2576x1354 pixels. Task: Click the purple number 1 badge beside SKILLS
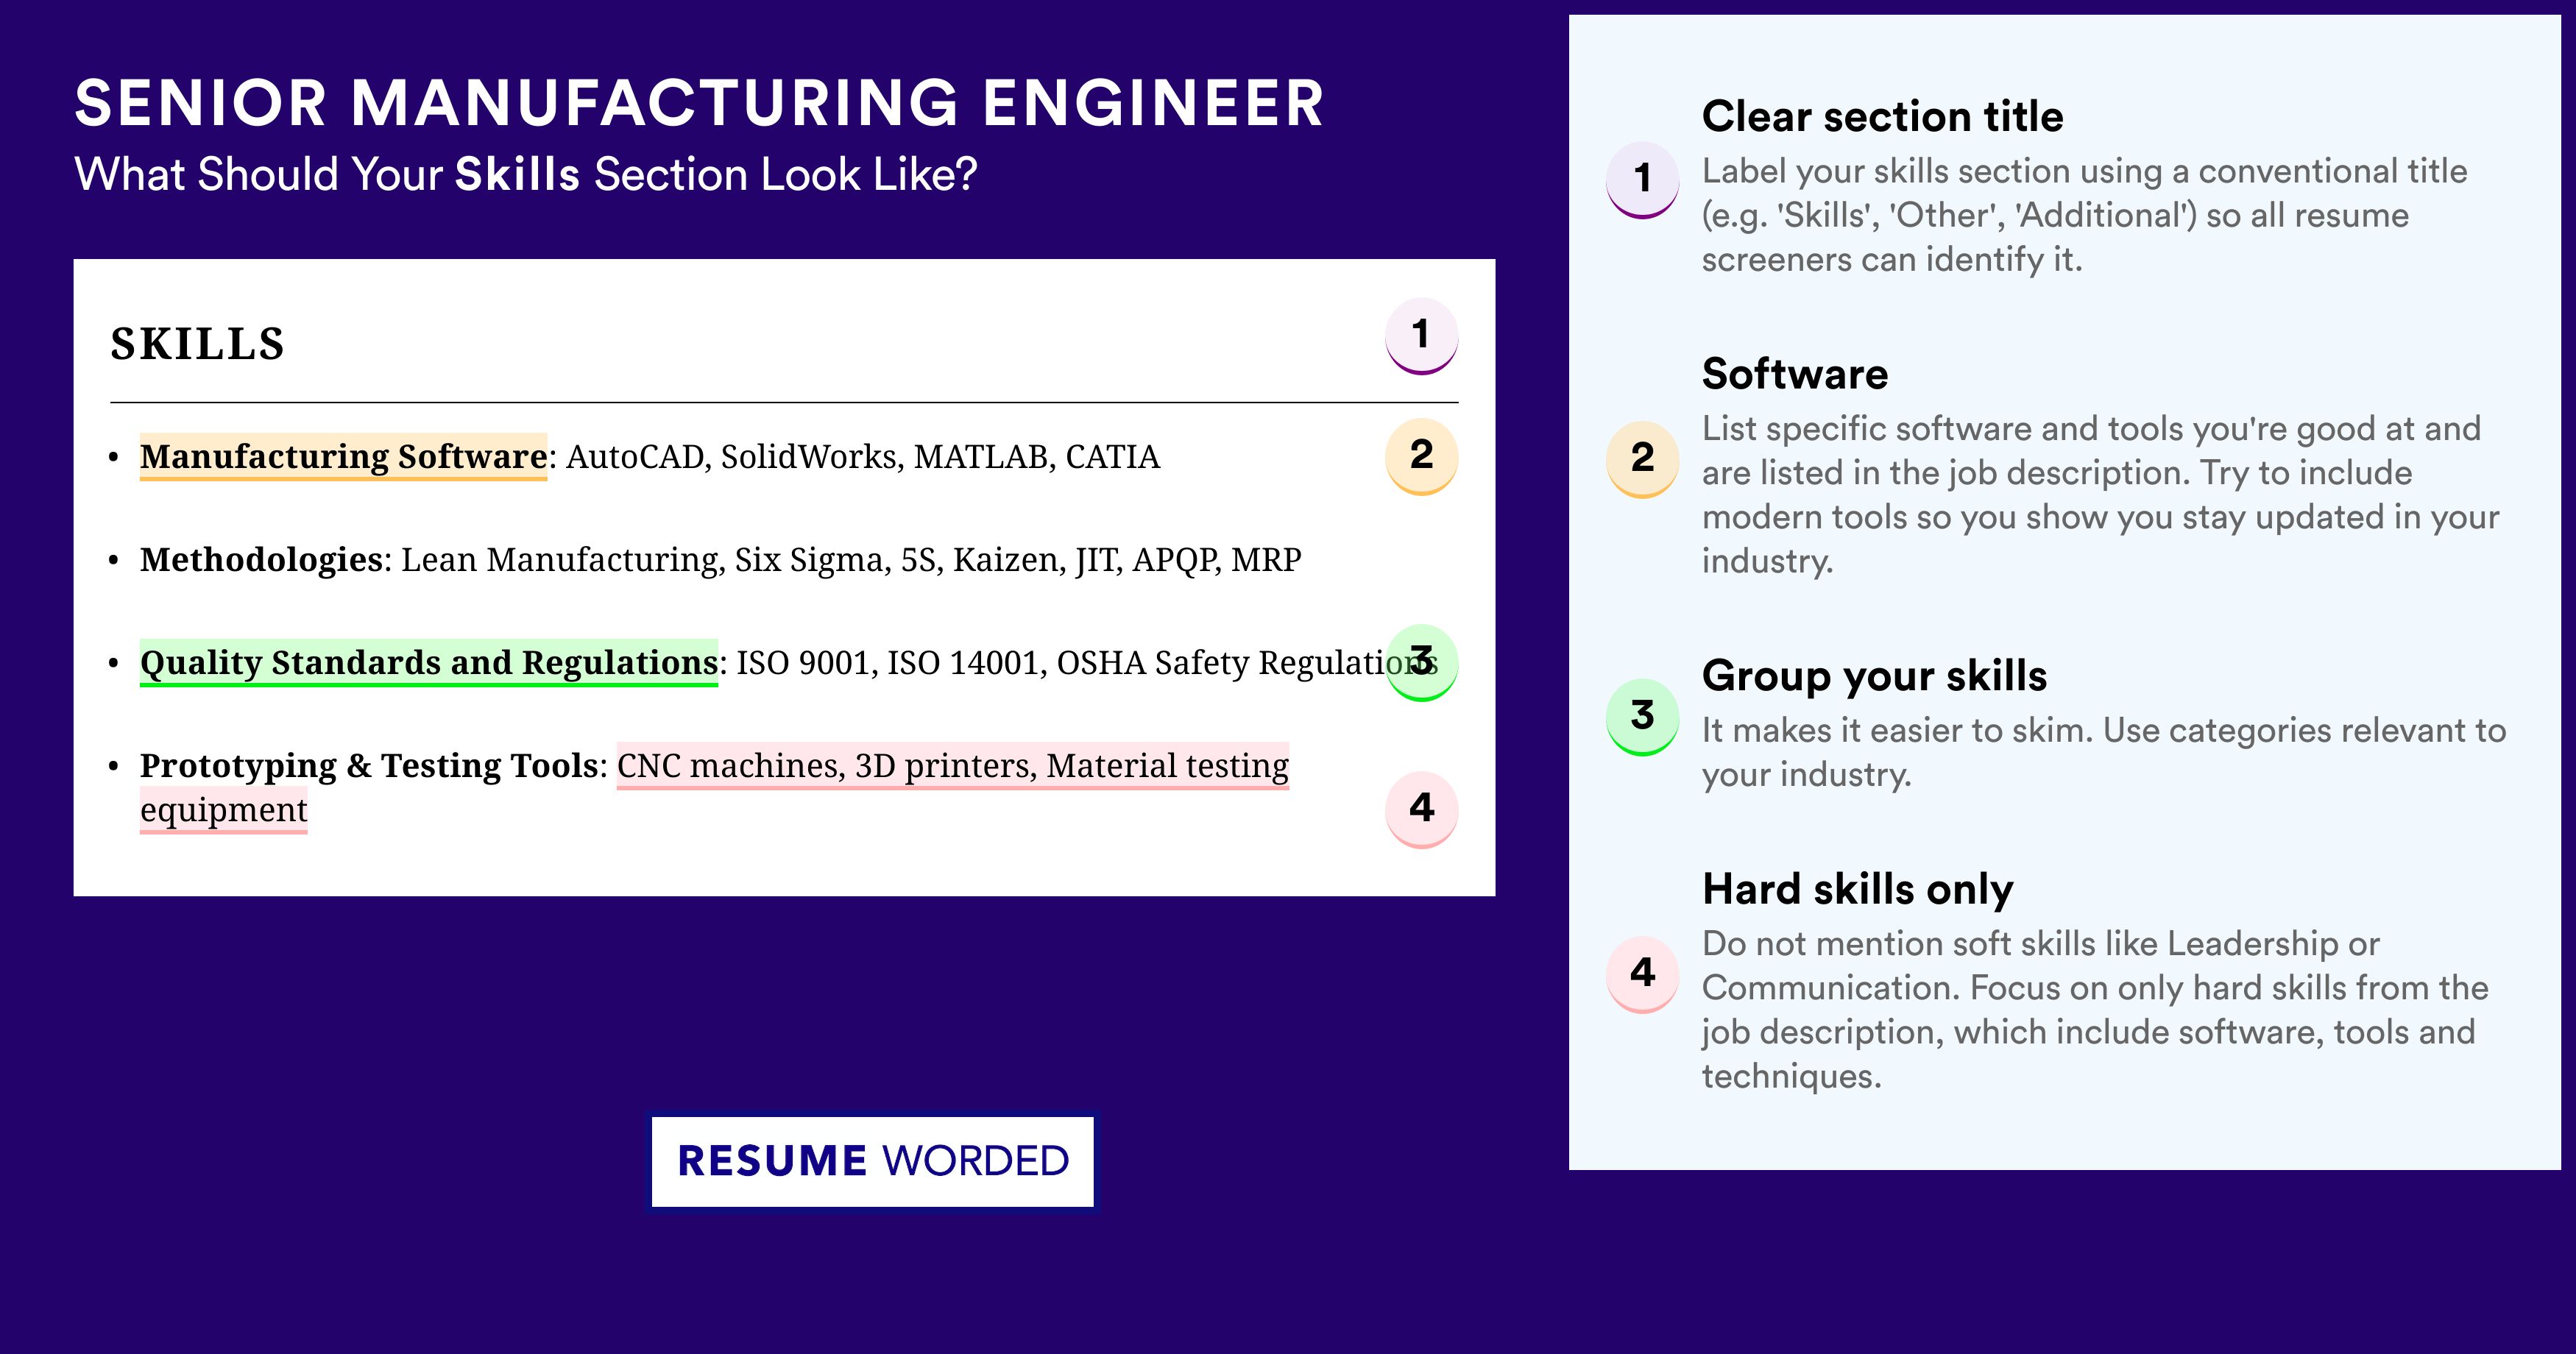tap(1421, 335)
